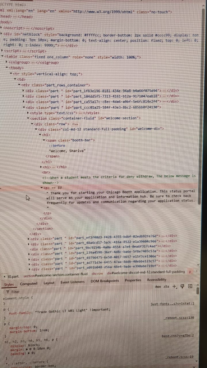The width and height of the screenshot is (207, 368).
Task: Select div.row in the breadcrumb
Action: pos(97,273)
